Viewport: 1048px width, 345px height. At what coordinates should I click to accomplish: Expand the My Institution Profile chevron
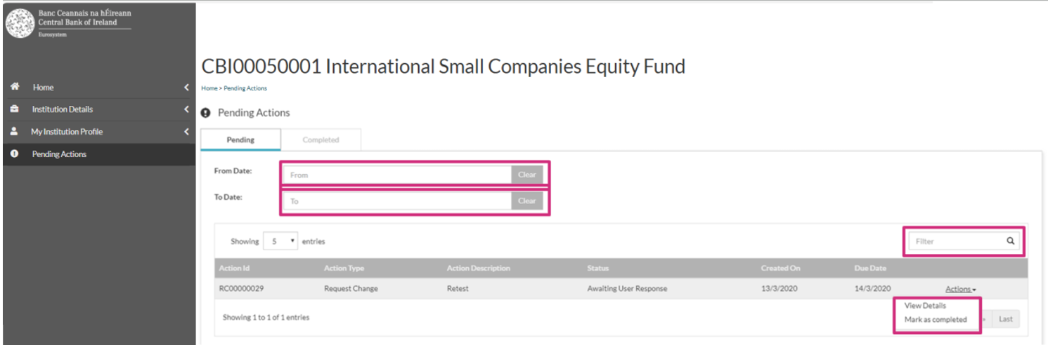point(186,132)
